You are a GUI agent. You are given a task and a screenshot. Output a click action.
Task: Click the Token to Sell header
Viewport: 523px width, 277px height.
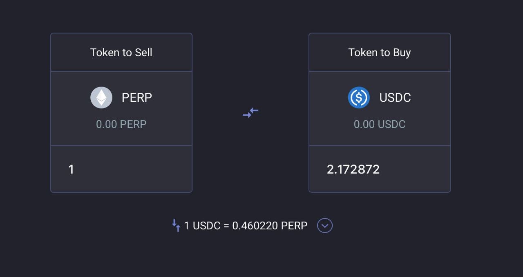point(121,53)
